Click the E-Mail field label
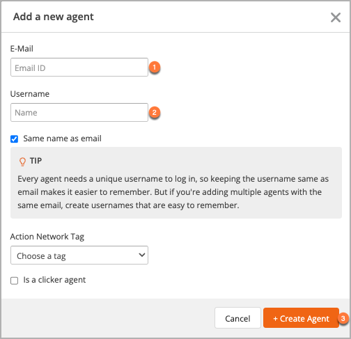The image size is (351, 339). pos(22,49)
